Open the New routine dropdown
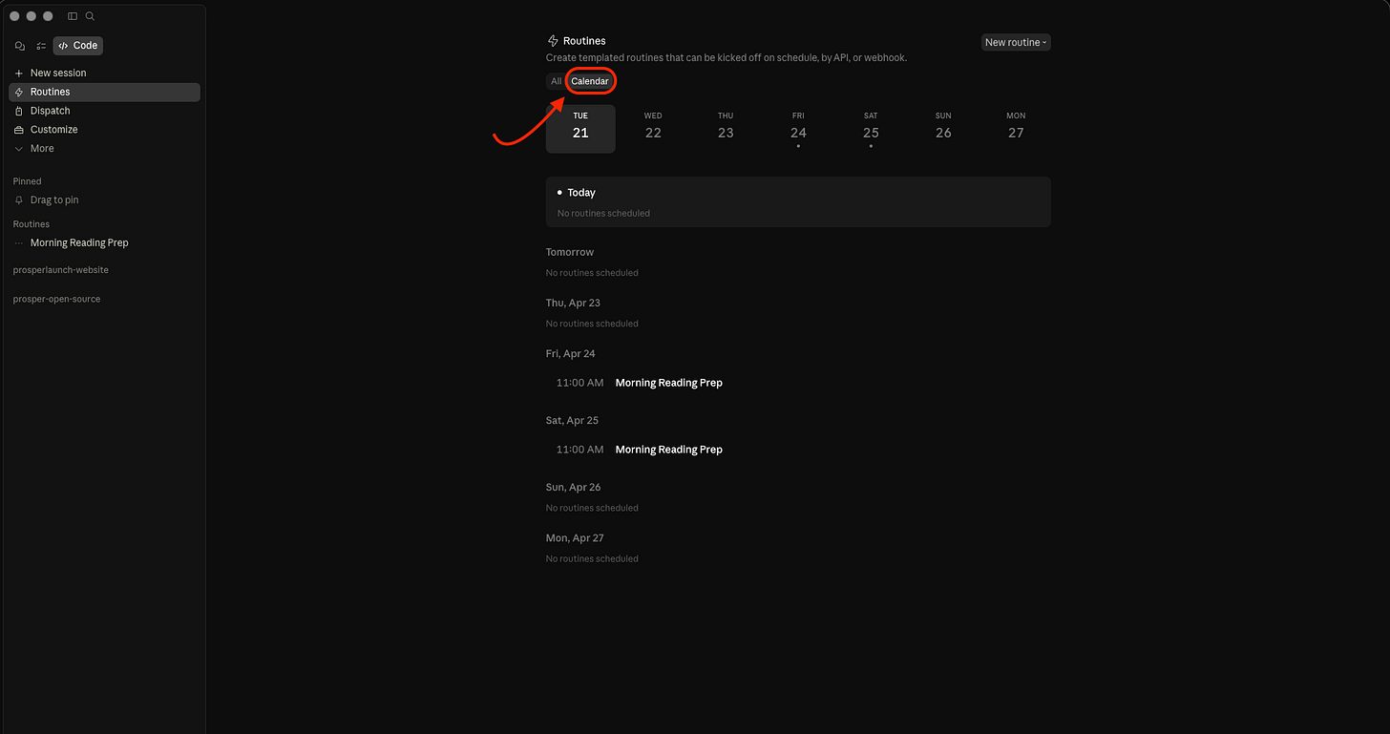The width and height of the screenshot is (1390, 734). [1016, 42]
